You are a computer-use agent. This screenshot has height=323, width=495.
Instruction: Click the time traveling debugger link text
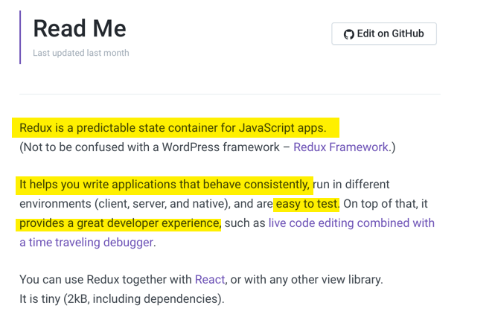pyautogui.click(x=86, y=243)
